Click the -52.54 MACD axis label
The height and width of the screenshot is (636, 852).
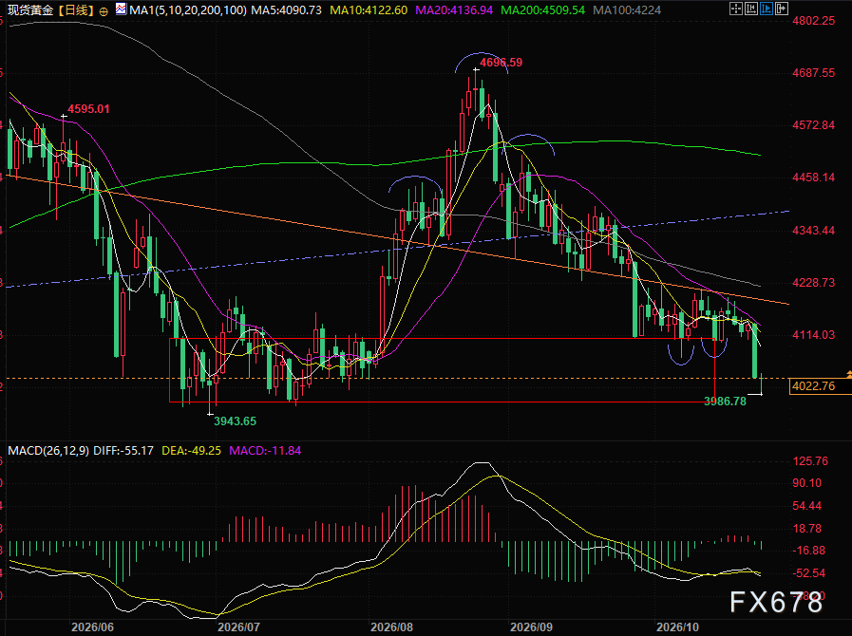(807, 573)
